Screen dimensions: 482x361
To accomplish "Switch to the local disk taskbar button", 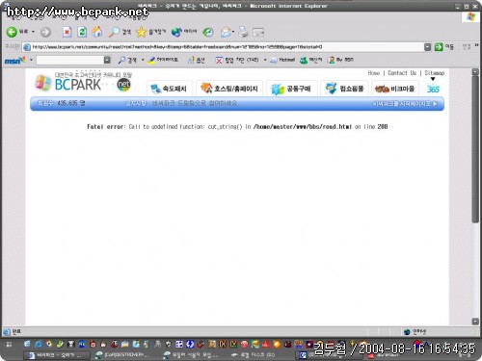I will coord(254,355).
